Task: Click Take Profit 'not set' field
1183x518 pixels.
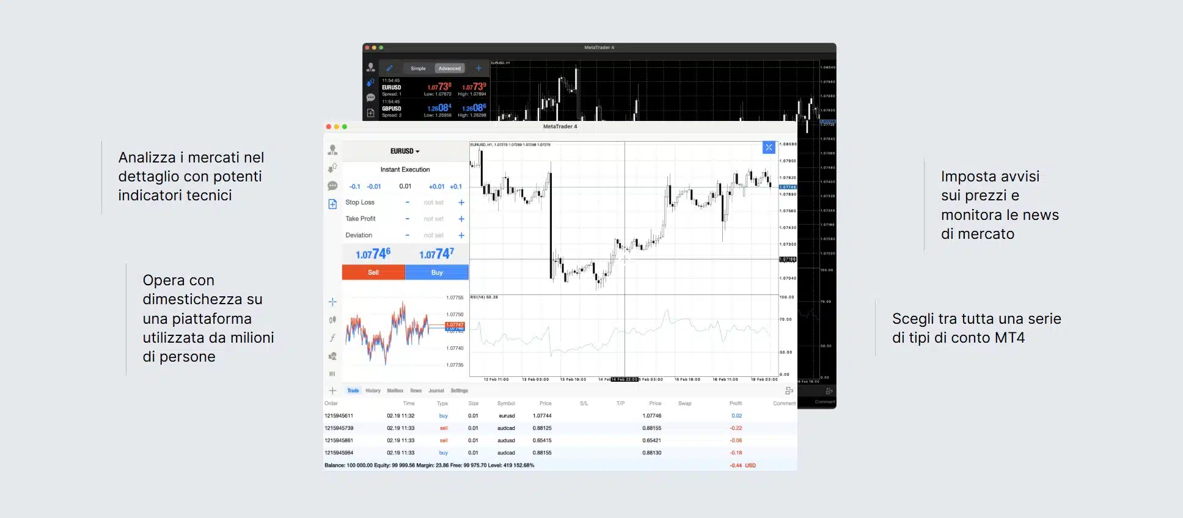Action: [x=434, y=219]
